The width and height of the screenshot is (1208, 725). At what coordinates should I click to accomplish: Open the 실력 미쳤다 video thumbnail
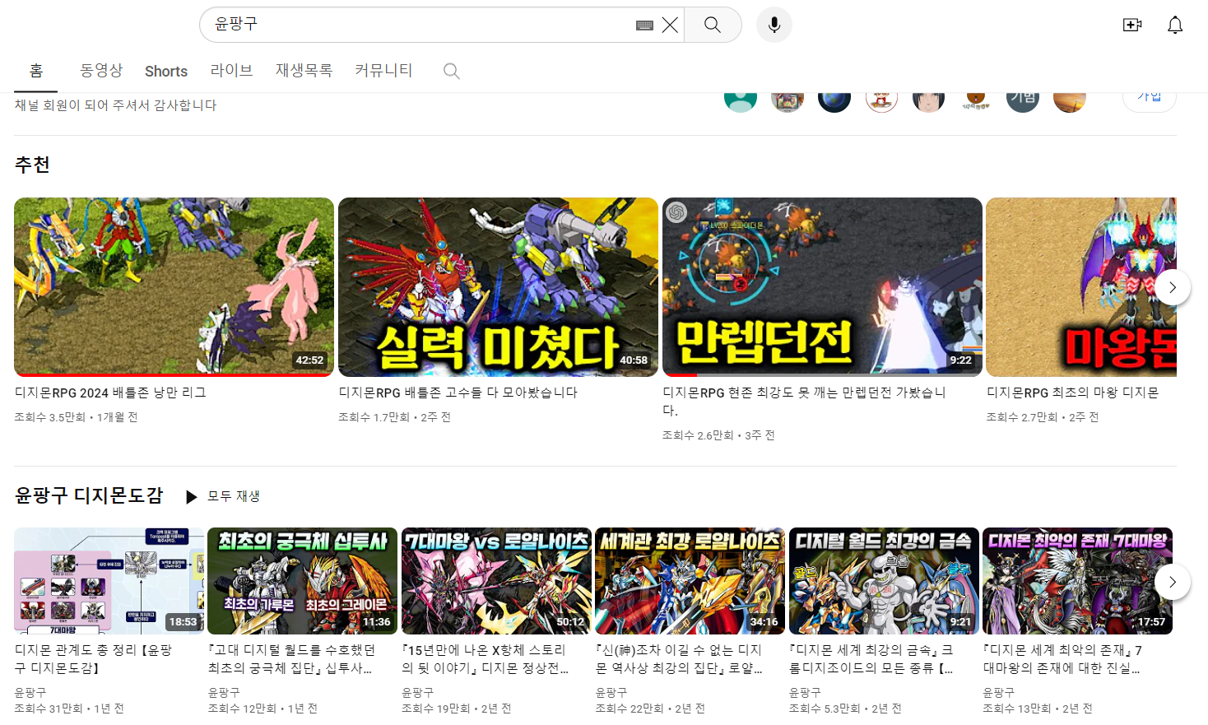(x=498, y=287)
